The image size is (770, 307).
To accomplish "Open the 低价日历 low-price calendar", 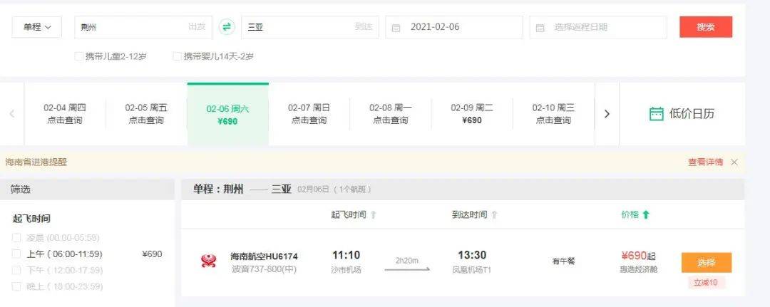I will [682, 114].
